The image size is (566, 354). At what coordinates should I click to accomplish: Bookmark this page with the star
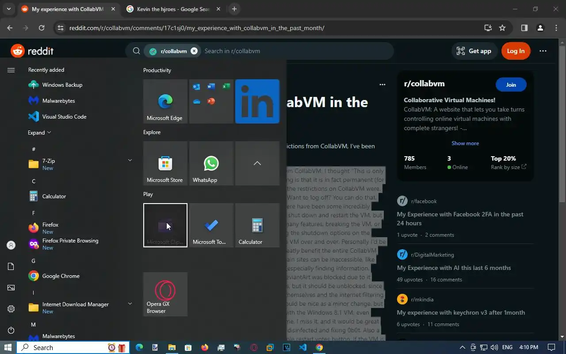(502, 28)
